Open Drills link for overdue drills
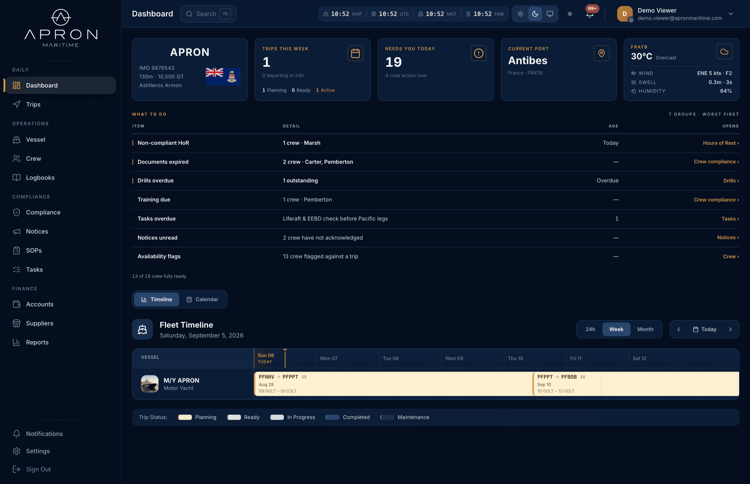This screenshot has height=484, width=750. (x=731, y=181)
